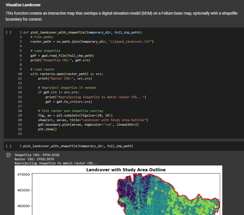Click output text 'Shapefile CRS: EPSG:4326'
The width and height of the screenshot is (244, 215).
click(37, 155)
